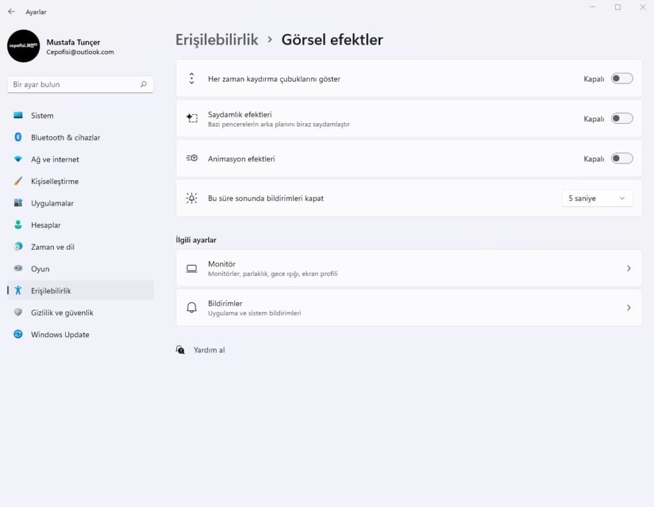Expand Monitör related settings chevron
Image resolution: width=654 pixels, height=507 pixels.
coord(628,268)
